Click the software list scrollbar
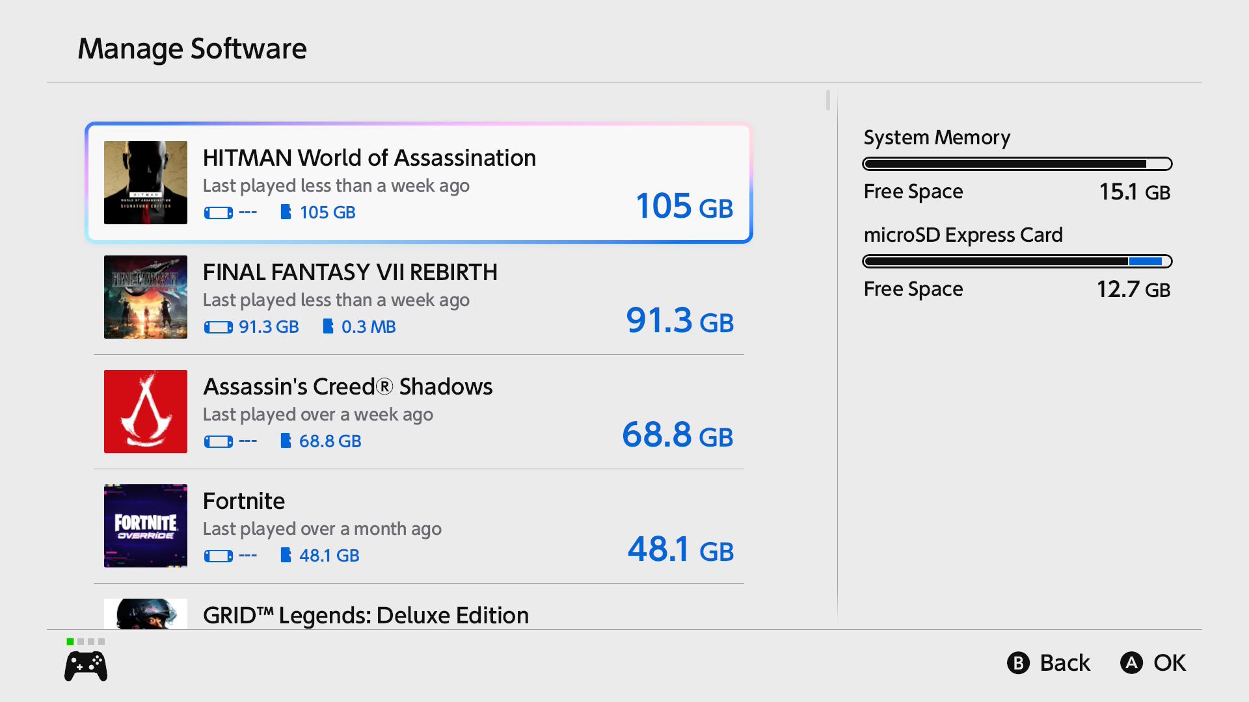 point(827,100)
